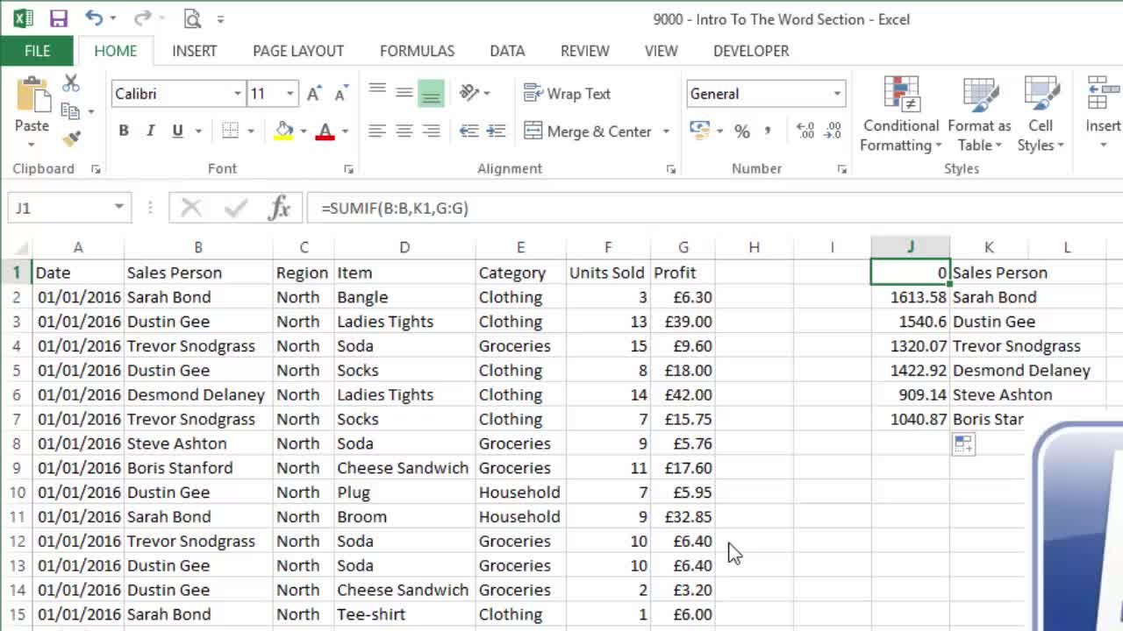Switch to the VIEW tab
1123x631 pixels.
point(661,51)
